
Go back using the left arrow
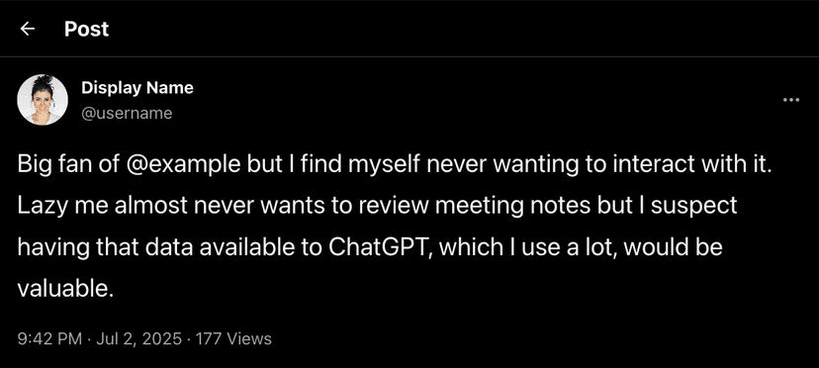coord(27,30)
